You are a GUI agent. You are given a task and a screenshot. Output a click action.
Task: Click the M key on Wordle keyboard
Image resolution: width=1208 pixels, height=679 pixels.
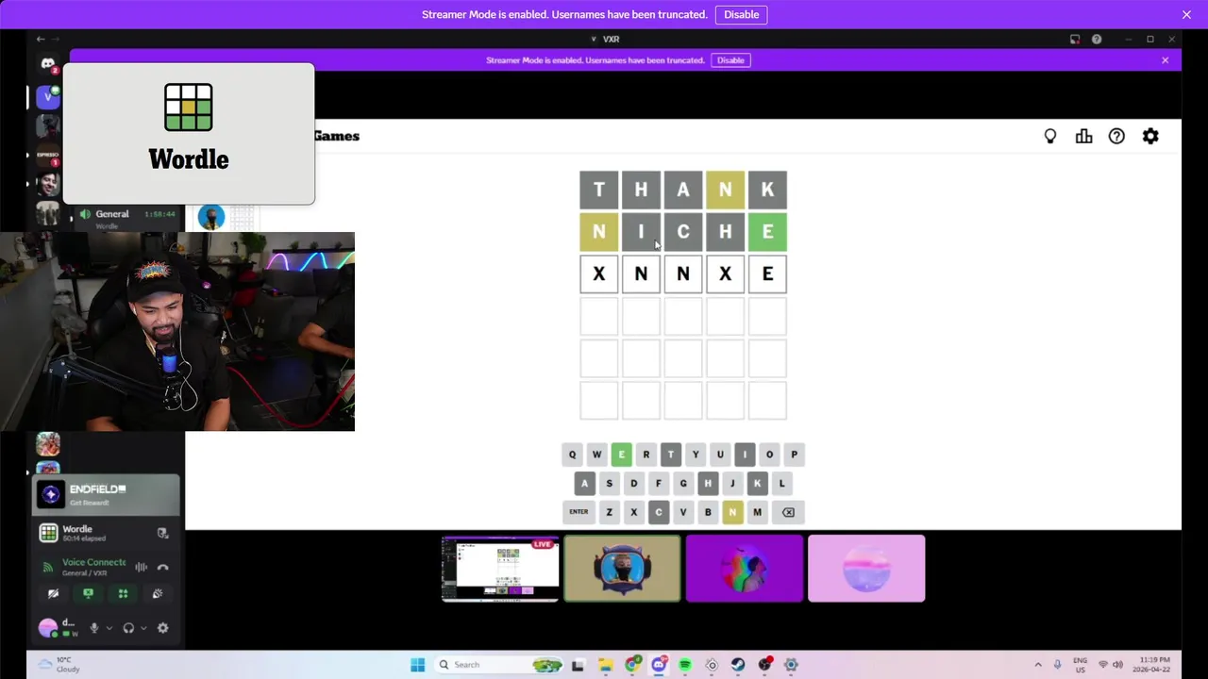757,512
